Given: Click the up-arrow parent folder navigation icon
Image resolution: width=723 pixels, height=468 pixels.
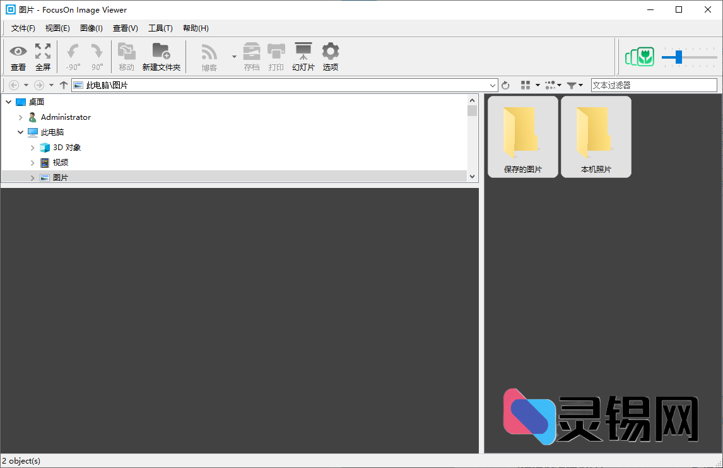Looking at the screenshot, I should 63,85.
